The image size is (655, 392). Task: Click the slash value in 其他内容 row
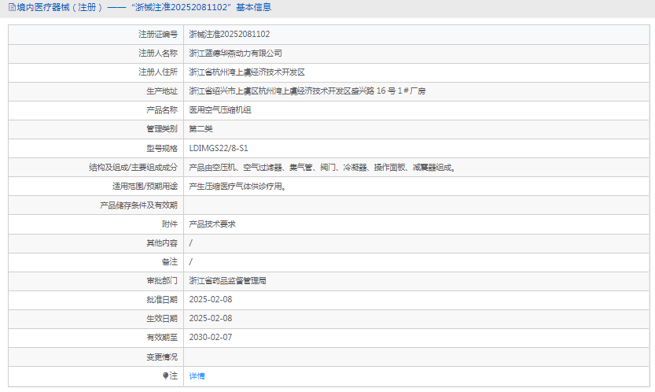[191, 243]
